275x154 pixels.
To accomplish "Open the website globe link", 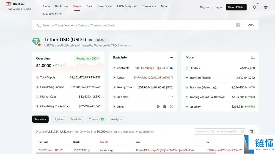I will (158, 106).
